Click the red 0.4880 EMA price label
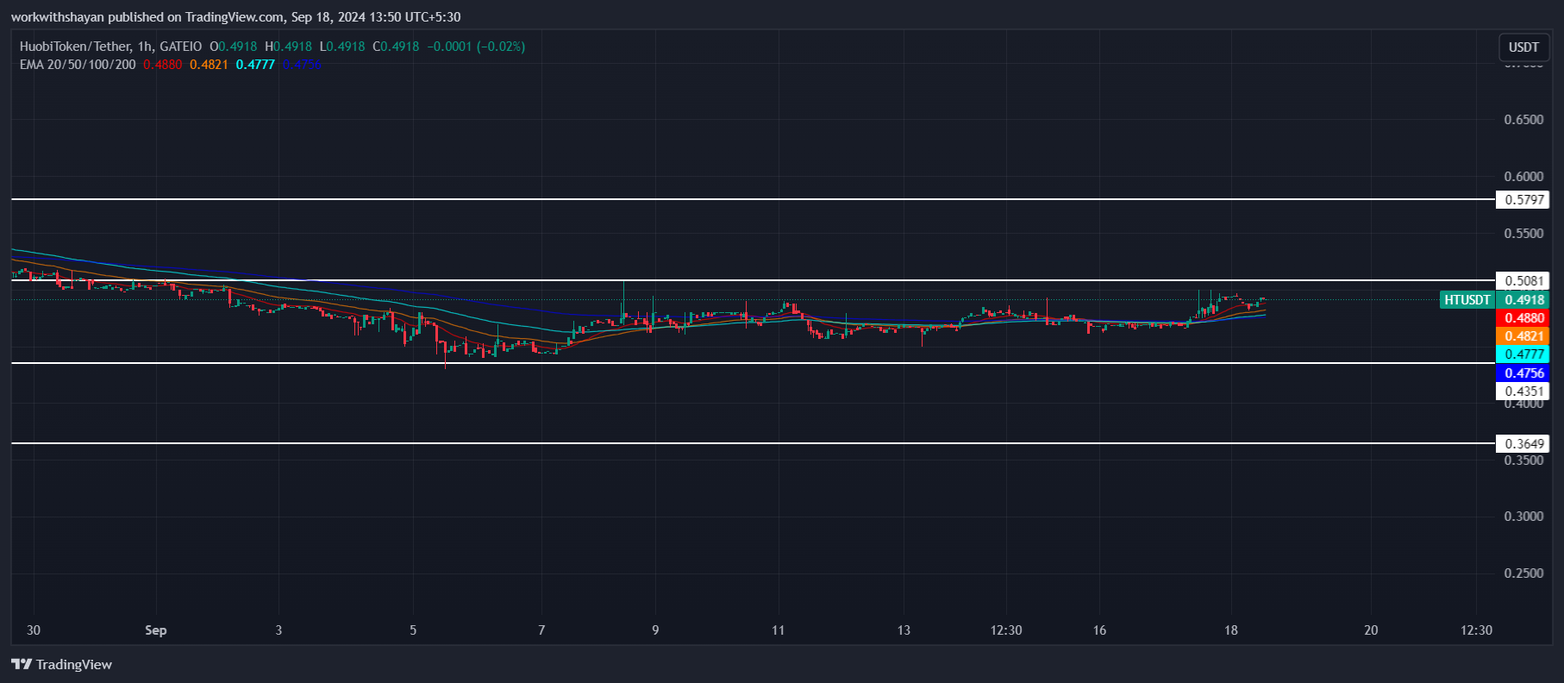Image resolution: width=1564 pixels, height=683 pixels. (1523, 318)
